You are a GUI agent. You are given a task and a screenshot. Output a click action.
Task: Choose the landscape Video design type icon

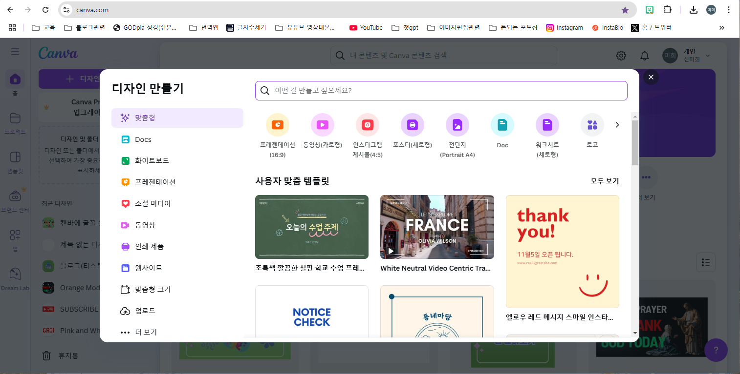click(x=323, y=125)
